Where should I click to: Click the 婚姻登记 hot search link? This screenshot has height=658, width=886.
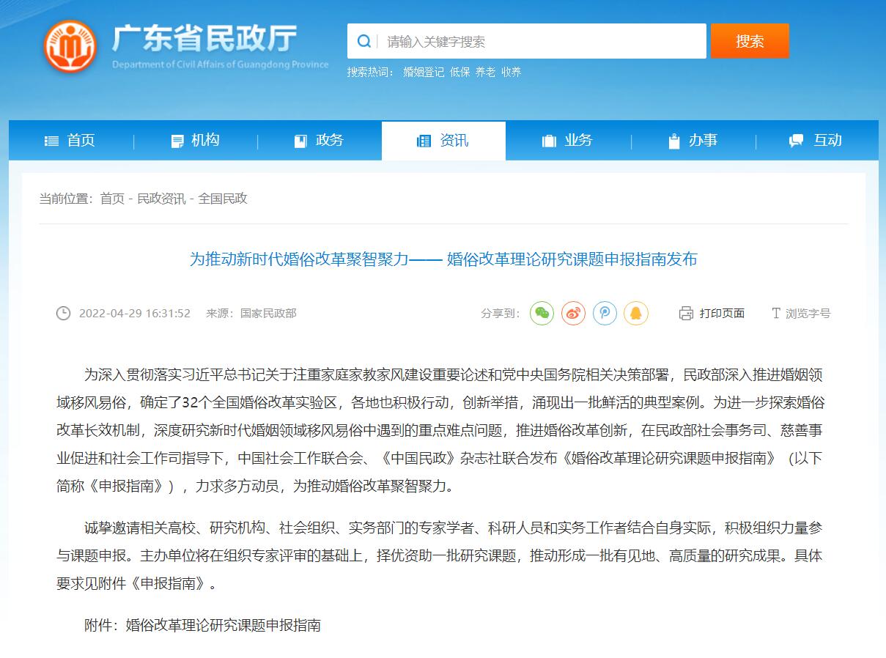pyautogui.click(x=423, y=72)
